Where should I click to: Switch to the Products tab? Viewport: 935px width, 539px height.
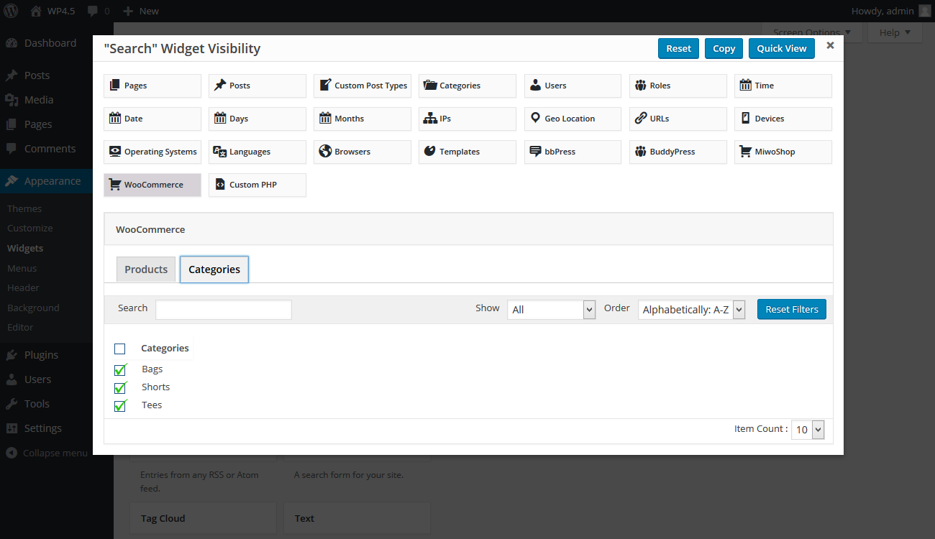coord(146,269)
